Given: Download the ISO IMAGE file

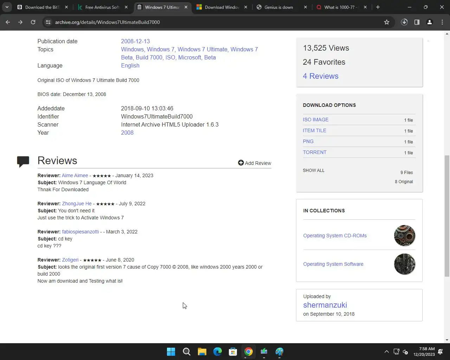Looking at the screenshot, I should click(316, 120).
